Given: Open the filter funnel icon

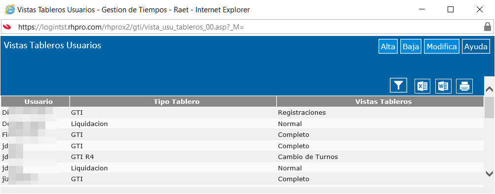Looking at the screenshot, I should click(x=399, y=85).
